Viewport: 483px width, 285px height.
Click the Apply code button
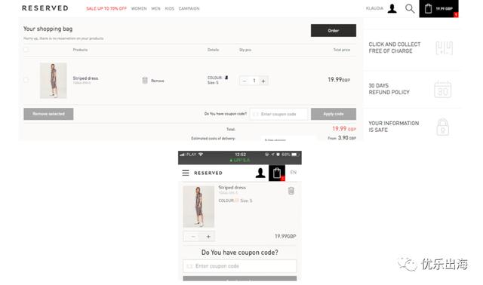click(334, 114)
